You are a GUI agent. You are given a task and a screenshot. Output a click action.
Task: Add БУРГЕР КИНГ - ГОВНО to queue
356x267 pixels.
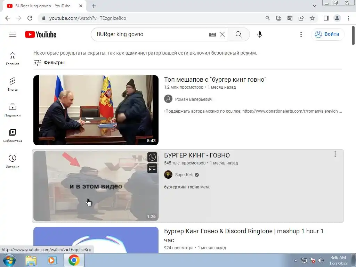(152, 169)
